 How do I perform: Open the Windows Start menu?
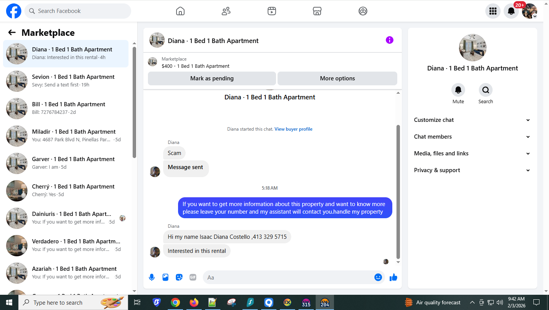coord(9,302)
